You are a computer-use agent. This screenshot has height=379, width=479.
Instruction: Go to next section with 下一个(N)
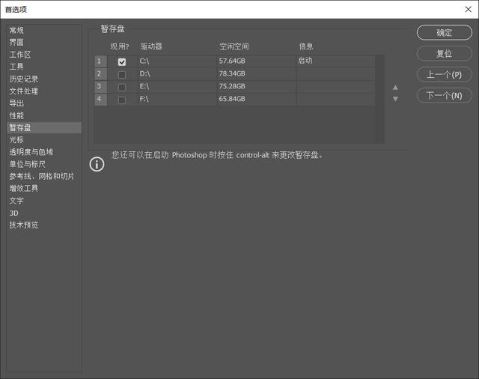point(444,96)
